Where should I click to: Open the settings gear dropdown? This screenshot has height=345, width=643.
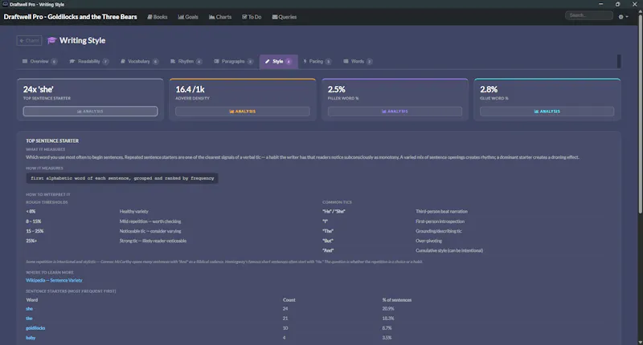pyautogui.click(x=623, y=17)
